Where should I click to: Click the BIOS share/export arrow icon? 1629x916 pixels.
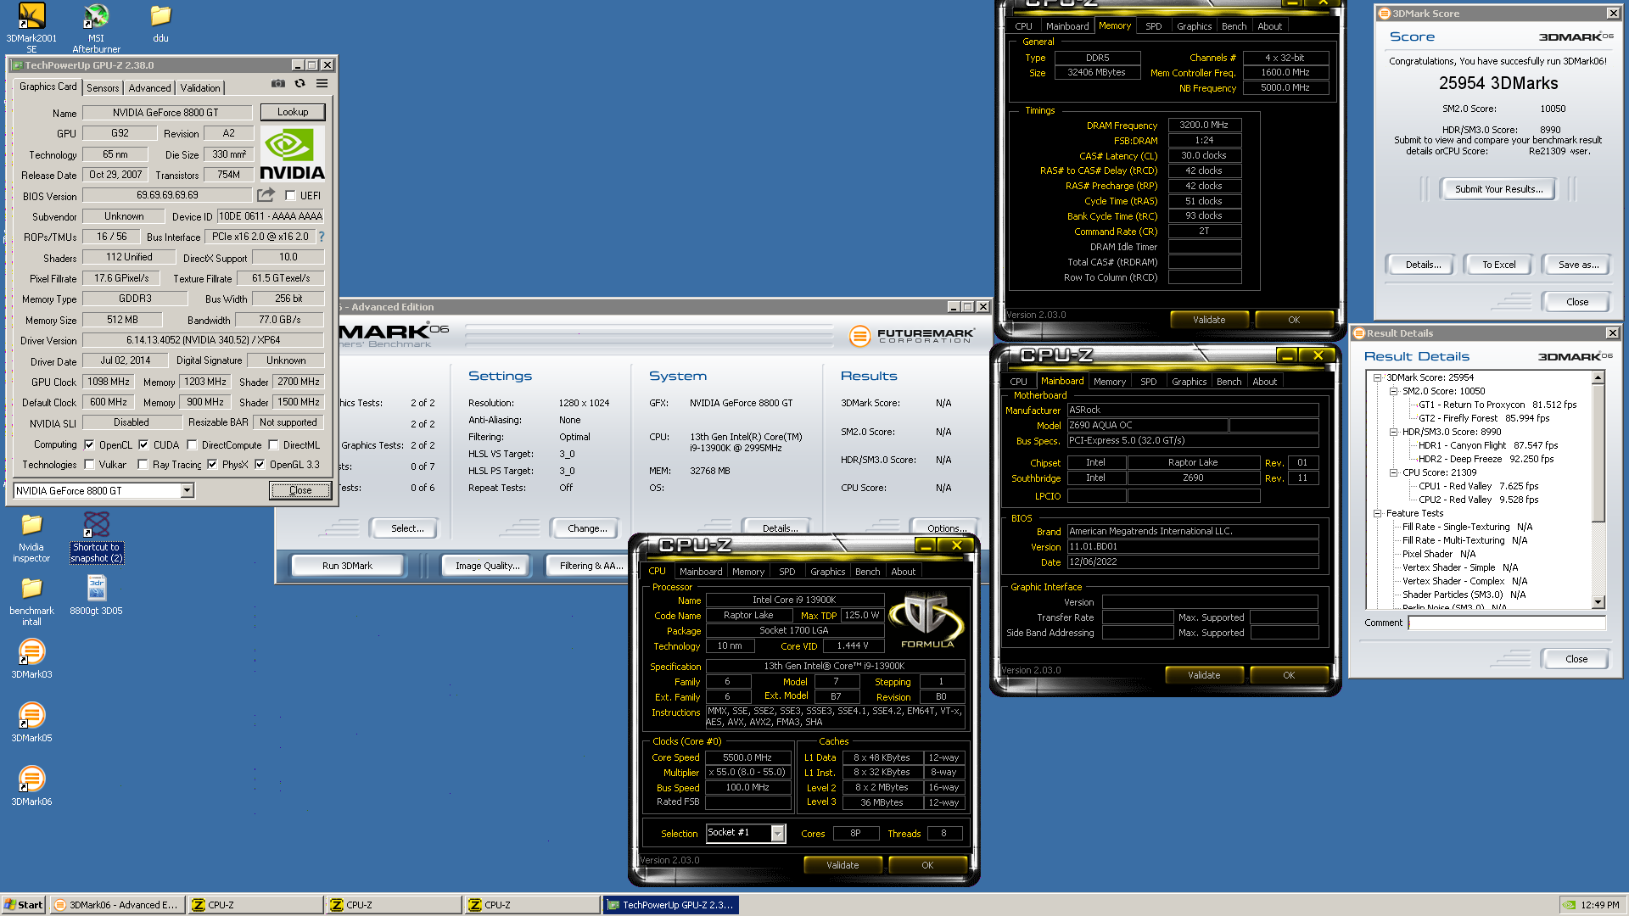point(266,195)
